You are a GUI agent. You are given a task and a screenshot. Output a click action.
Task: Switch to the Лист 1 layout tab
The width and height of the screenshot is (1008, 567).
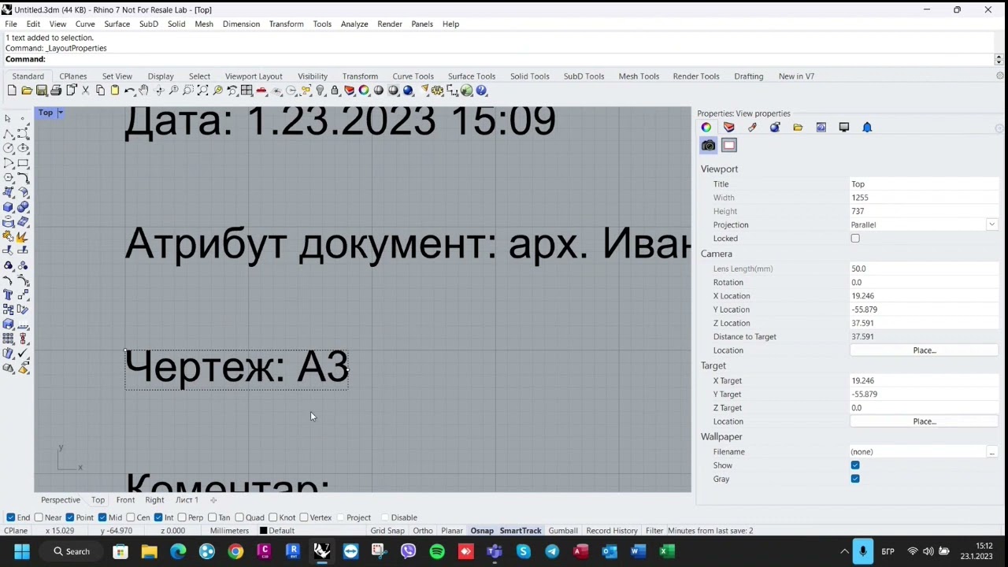(x=187, y=500)
